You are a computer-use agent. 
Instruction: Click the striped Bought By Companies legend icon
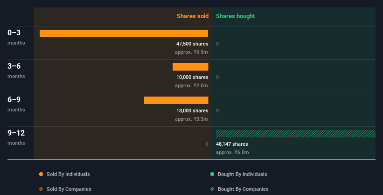point(212,189)
